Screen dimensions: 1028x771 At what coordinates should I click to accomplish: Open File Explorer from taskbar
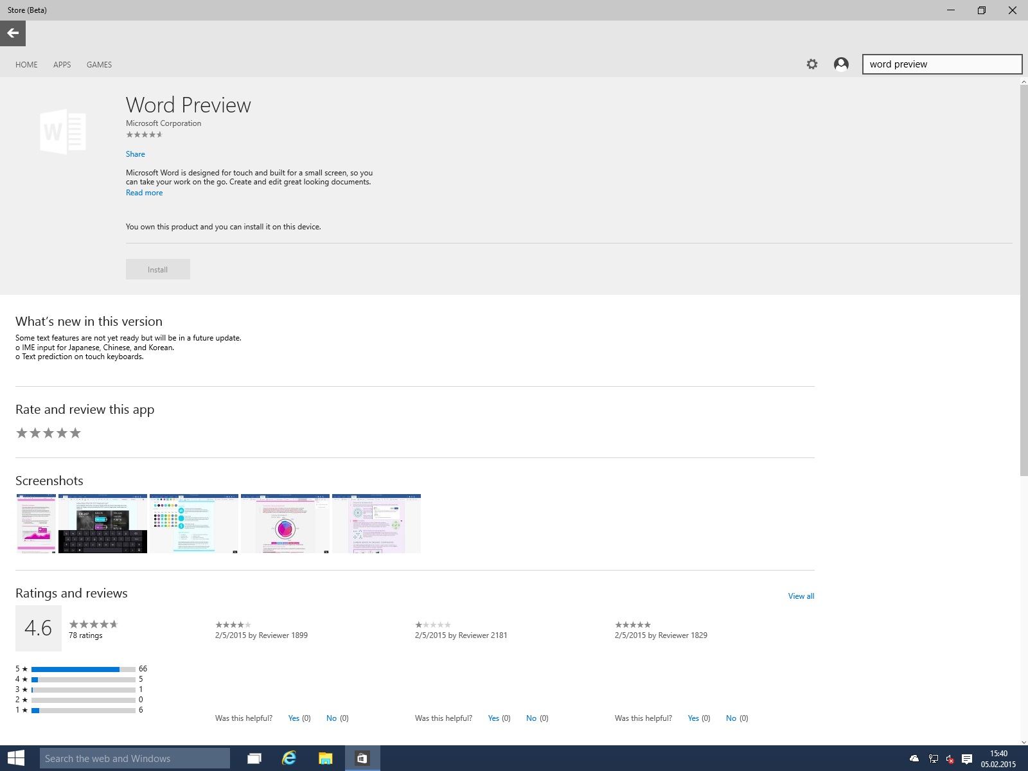[x=326, y=759]
